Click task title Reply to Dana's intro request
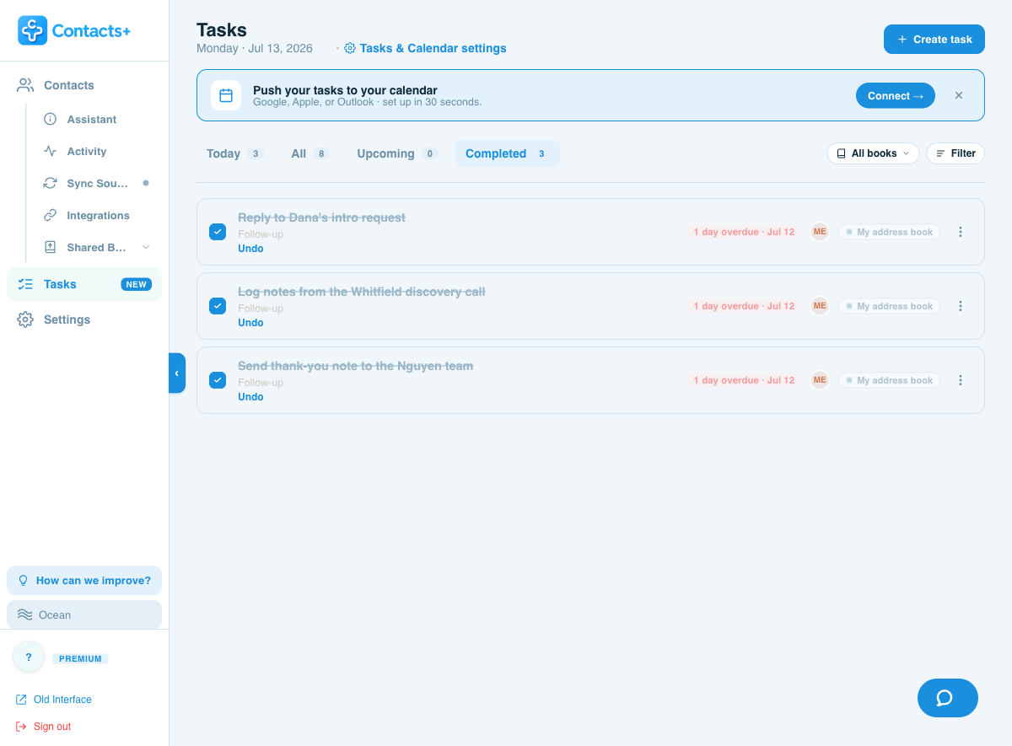The height and width of the screenshot is (746, 1012). [x=321, y=217]
